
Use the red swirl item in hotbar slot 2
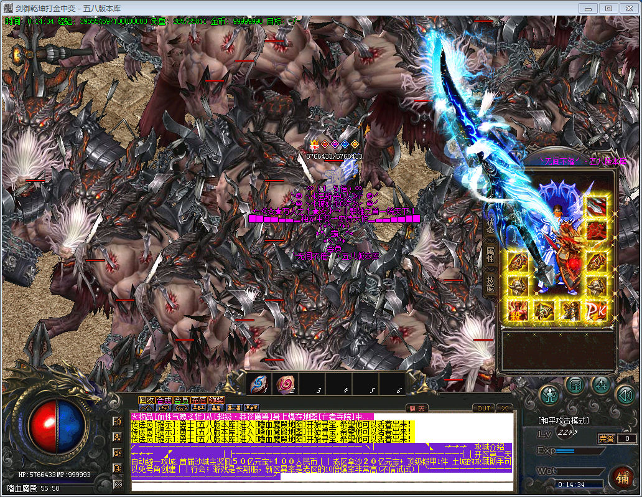[286, 385]
